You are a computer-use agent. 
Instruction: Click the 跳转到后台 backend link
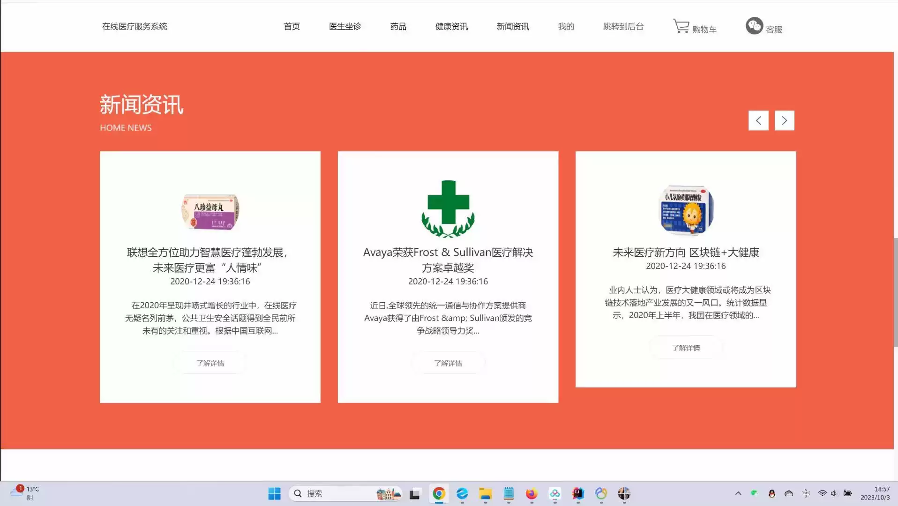tap(623, 26)
